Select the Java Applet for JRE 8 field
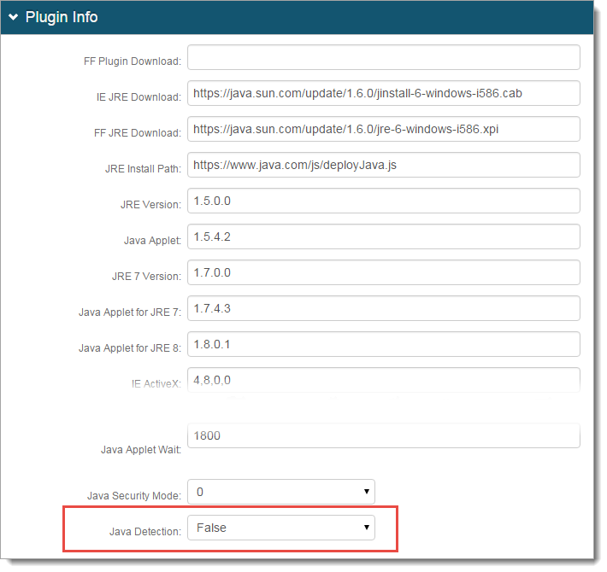607x572 pixels. click(x=383, y=344)
